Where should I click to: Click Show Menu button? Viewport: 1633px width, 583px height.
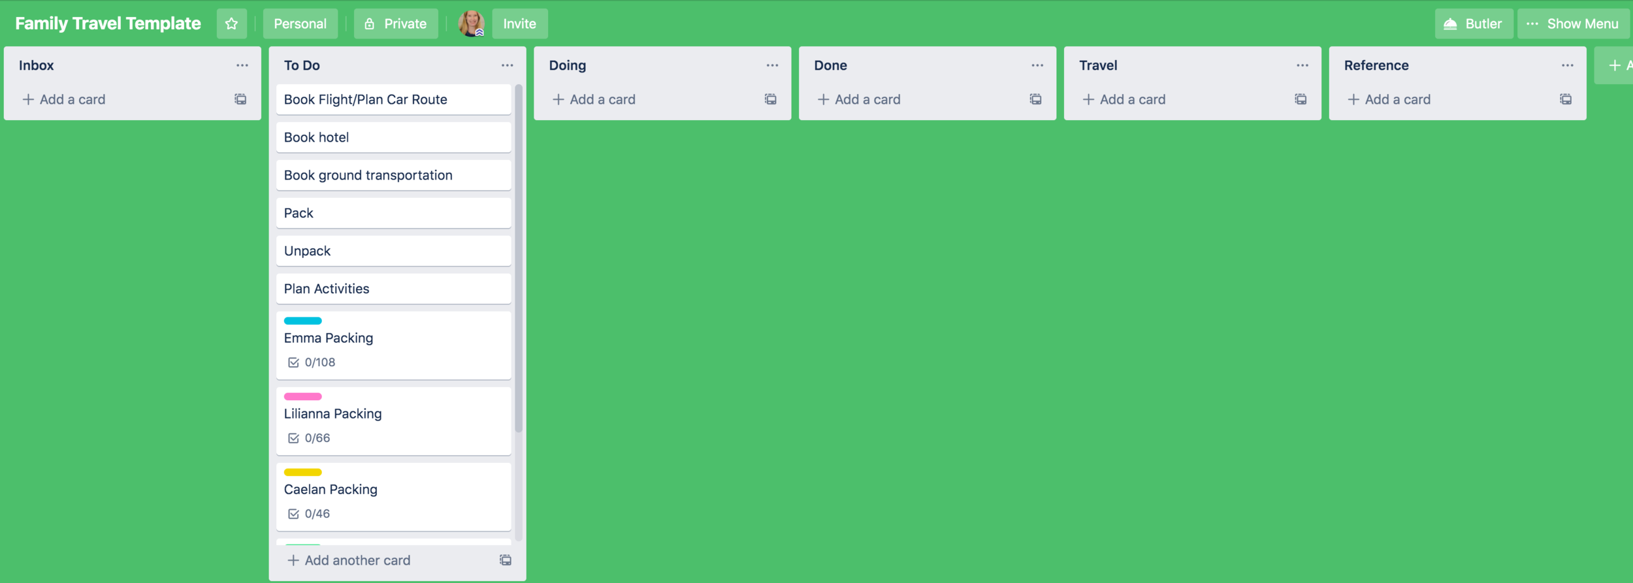(x=1572, y=24)
